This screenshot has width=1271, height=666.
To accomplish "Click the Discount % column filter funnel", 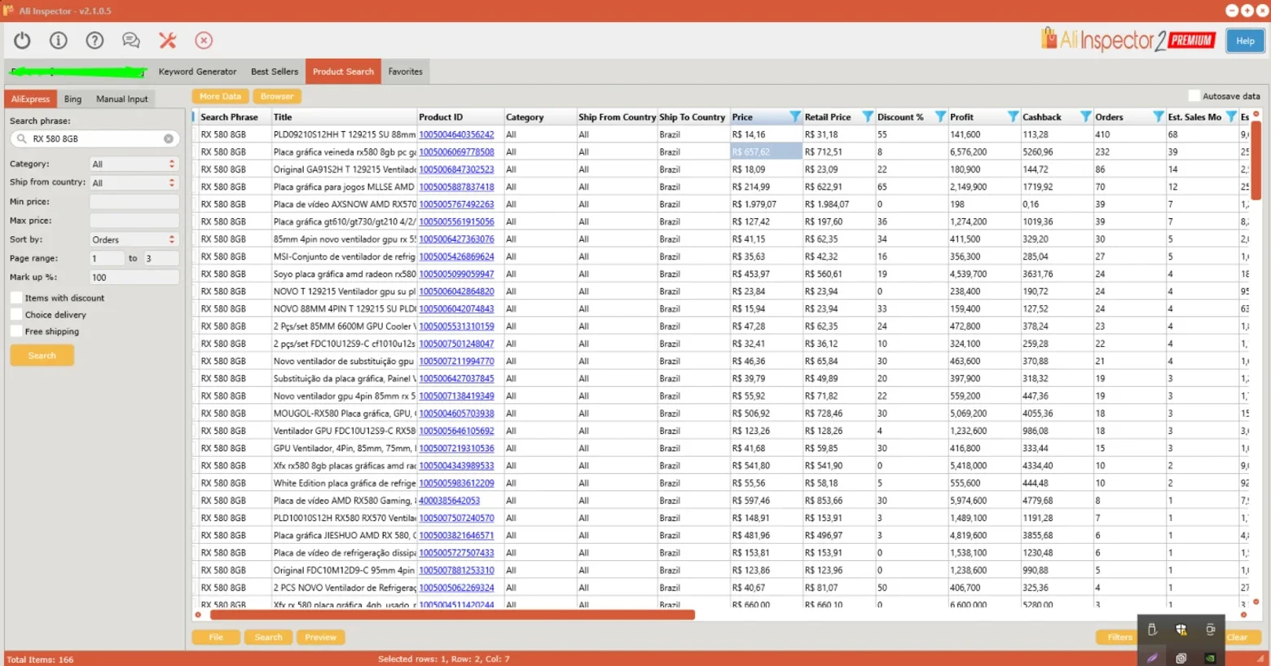I will (939, 116).
